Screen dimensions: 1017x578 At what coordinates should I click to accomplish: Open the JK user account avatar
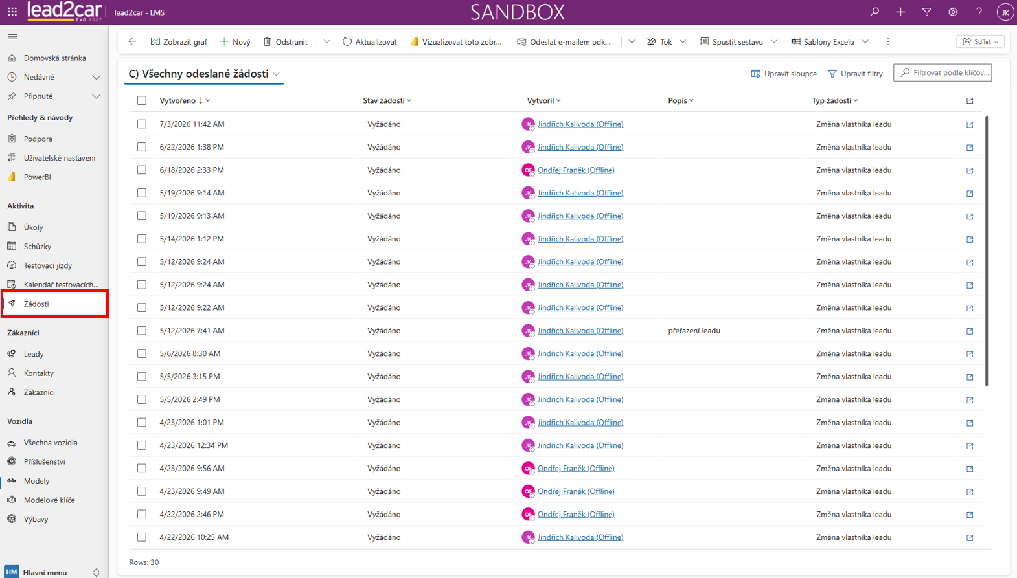1005,12
